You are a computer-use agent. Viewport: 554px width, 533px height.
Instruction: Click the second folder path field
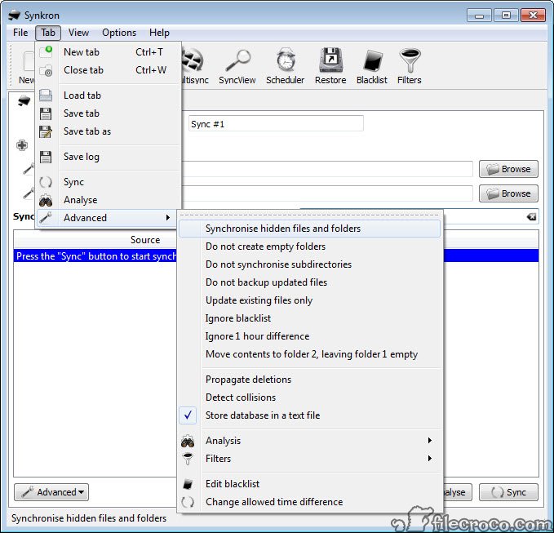pyautogui.click(x=327, y=193)
